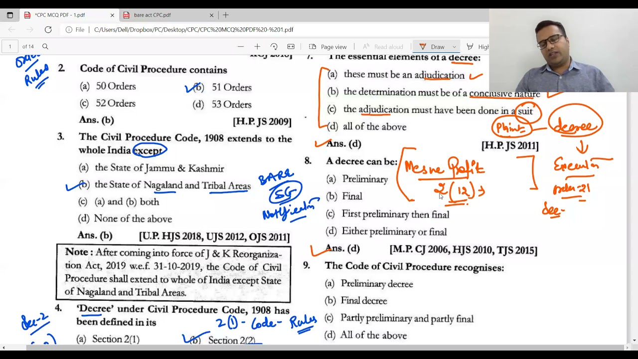This screenshot has height=359, width=638.
Task: Click the '[M.P. CJ 2006, HJS 2010, TJS 2015]' citation
Action: pyautogui.click(x=464, y=250)
